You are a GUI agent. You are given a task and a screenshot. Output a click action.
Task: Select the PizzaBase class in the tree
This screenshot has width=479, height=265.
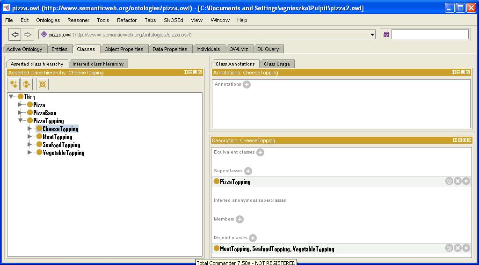pos(45,113)
